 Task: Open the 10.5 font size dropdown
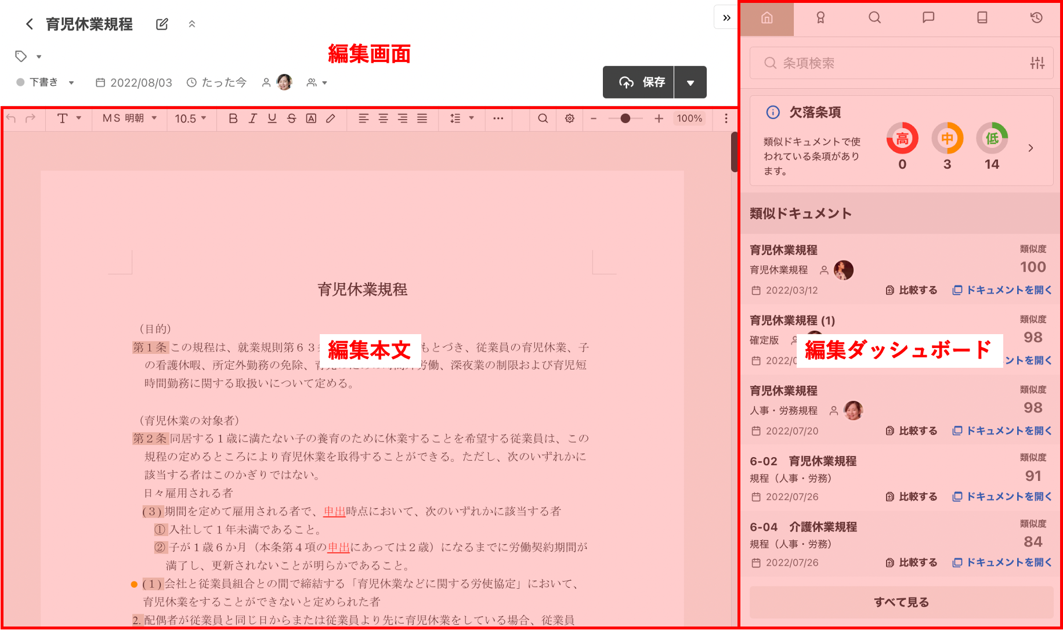(x=190, y=118)
